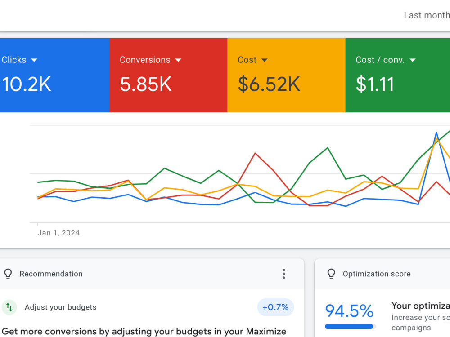
Task: Select the blue Clicks 10.2K scorecard
Action: coord(54,75)
